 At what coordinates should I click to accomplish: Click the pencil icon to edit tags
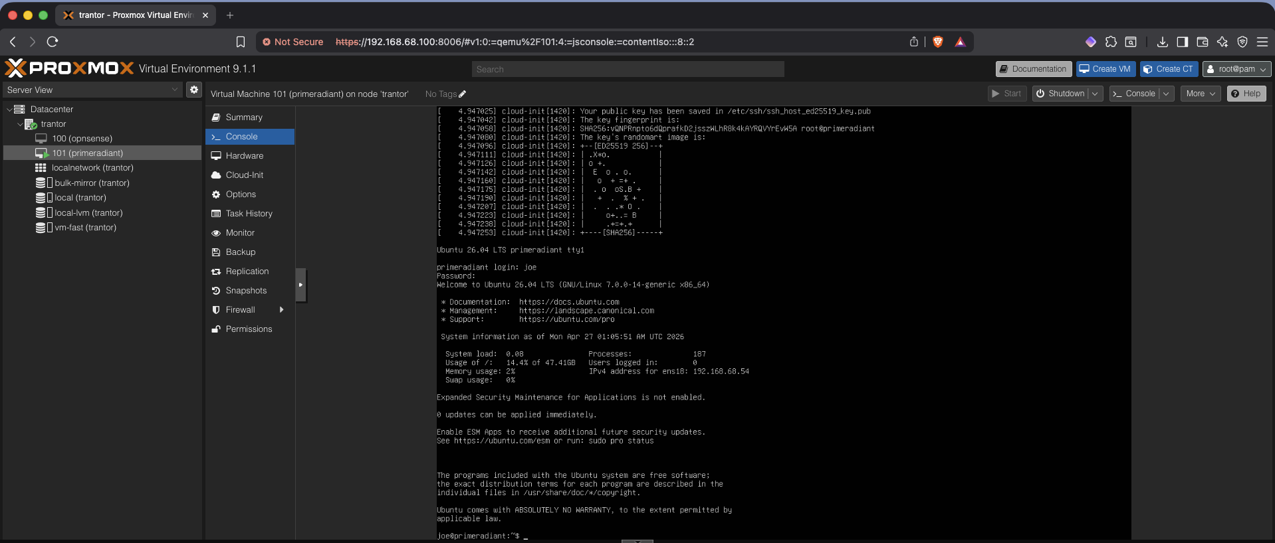pos(462,94)
